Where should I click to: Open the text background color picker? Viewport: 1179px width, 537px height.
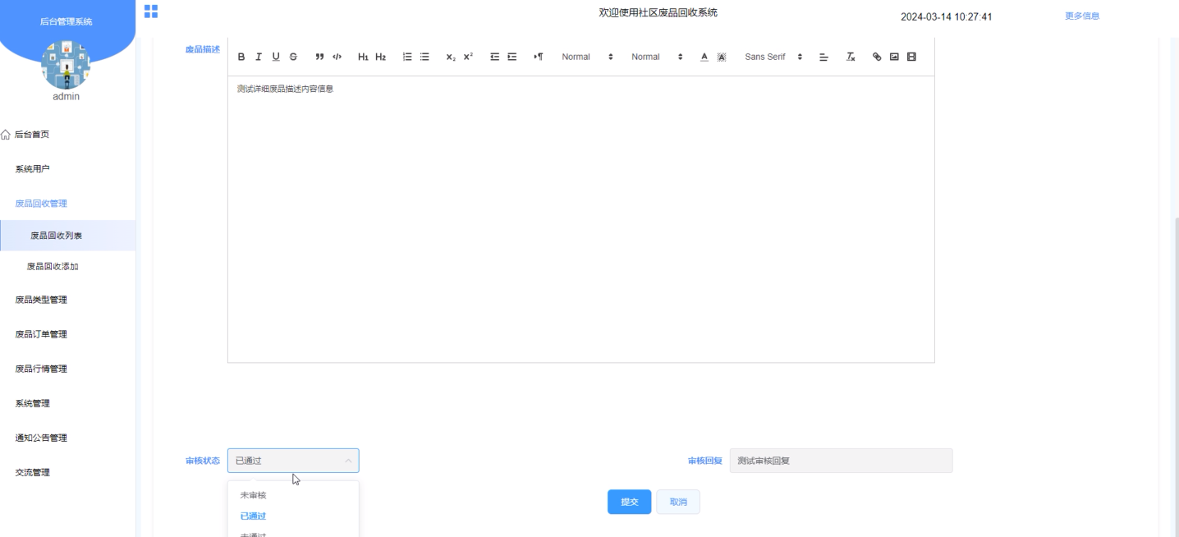[x=722, y=57]
